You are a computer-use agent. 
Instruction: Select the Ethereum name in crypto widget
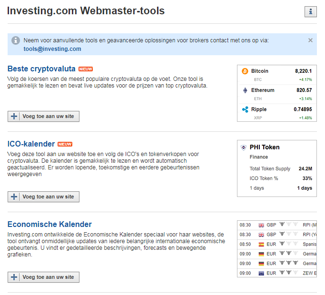(x=263, y=90)
